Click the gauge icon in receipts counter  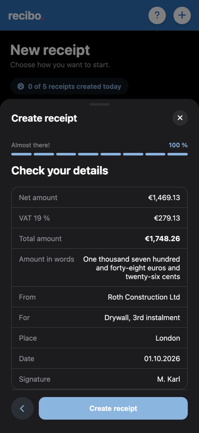(21, 87)
